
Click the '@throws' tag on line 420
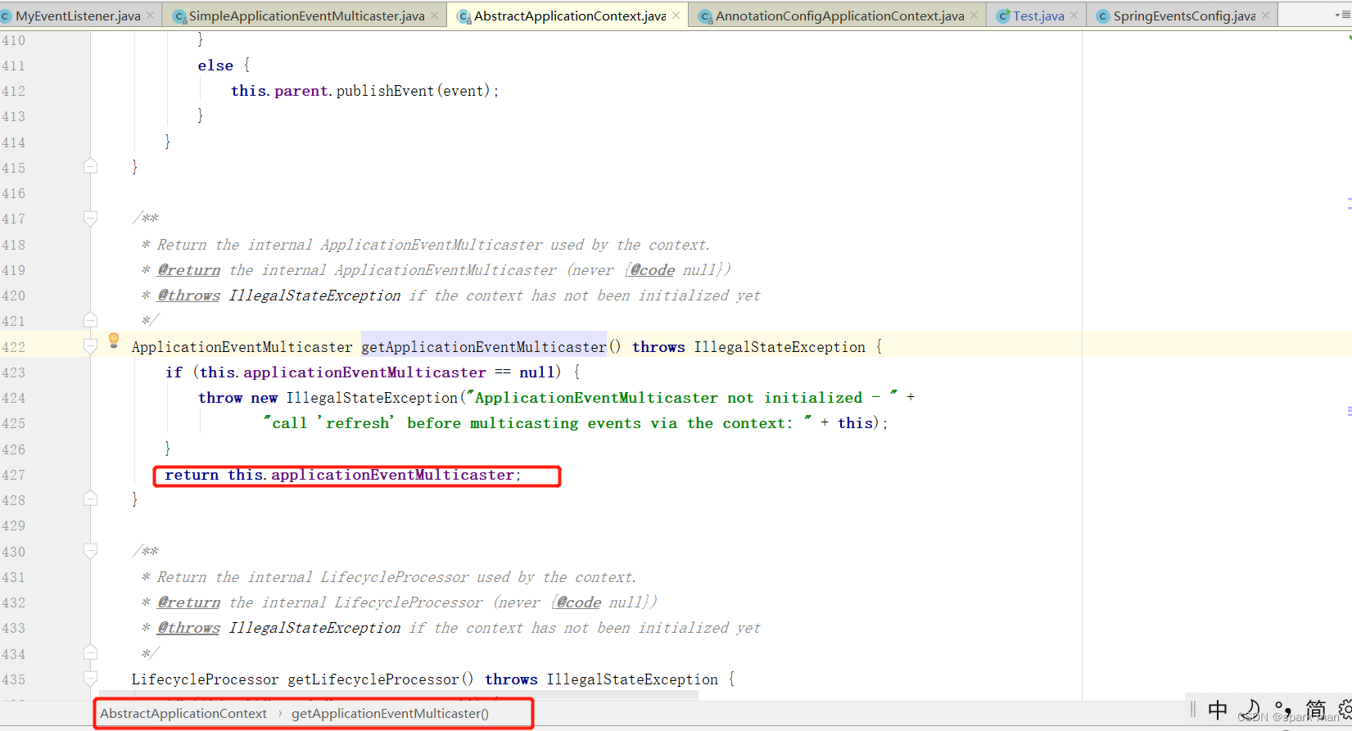coord(189,296)
